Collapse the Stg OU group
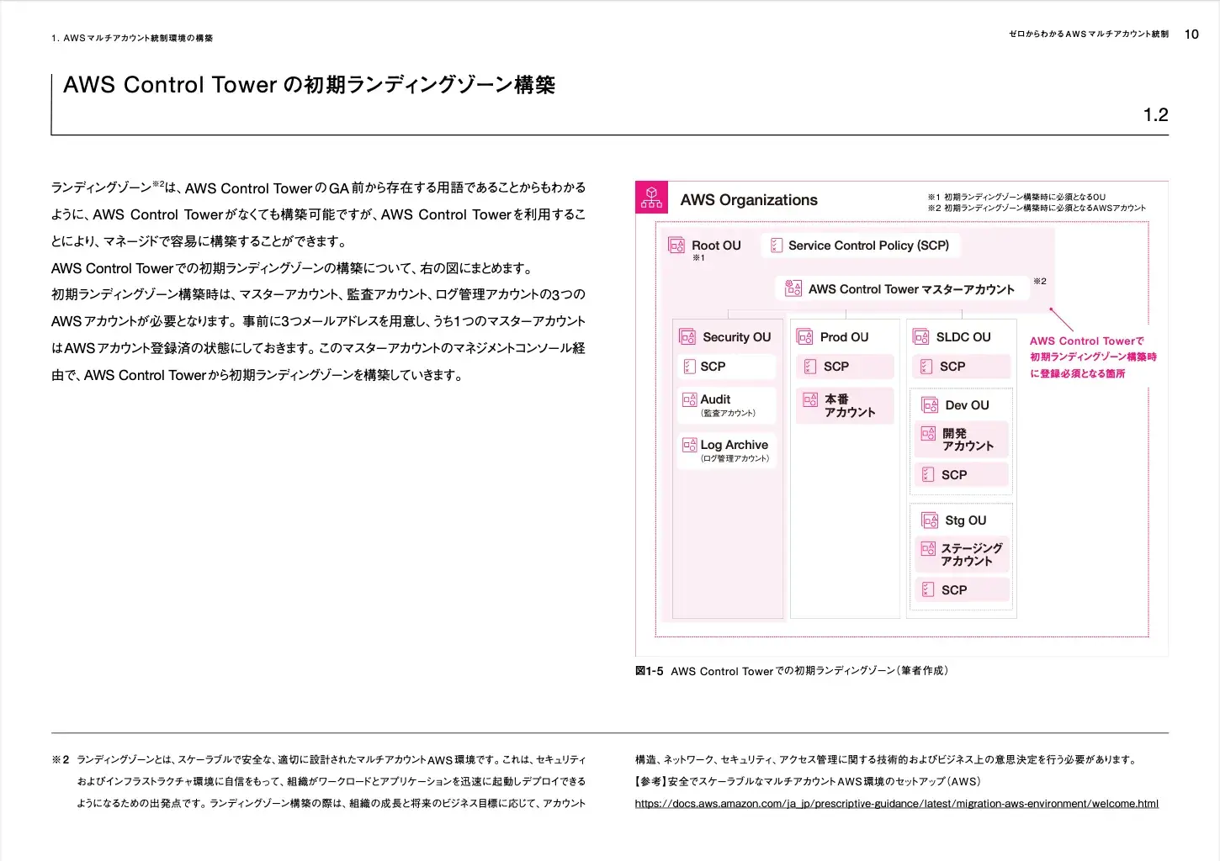The height and width of the screenshot is (861, 1220). click(x=929, y=520)
